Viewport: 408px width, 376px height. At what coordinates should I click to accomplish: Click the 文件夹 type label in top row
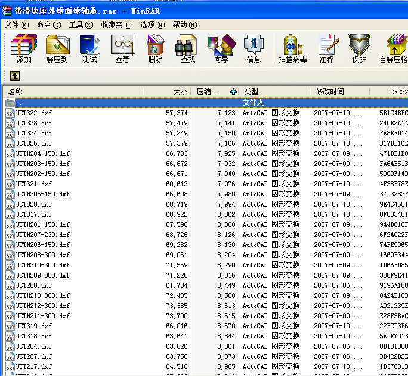[x=253, y=103]
